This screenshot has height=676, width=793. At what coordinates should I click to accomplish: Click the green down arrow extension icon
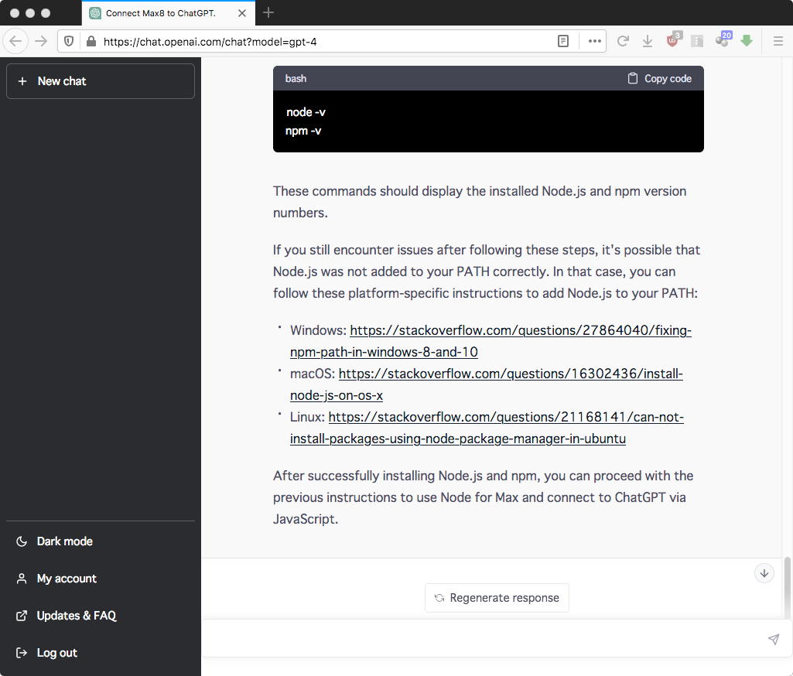tap(747, 41)
